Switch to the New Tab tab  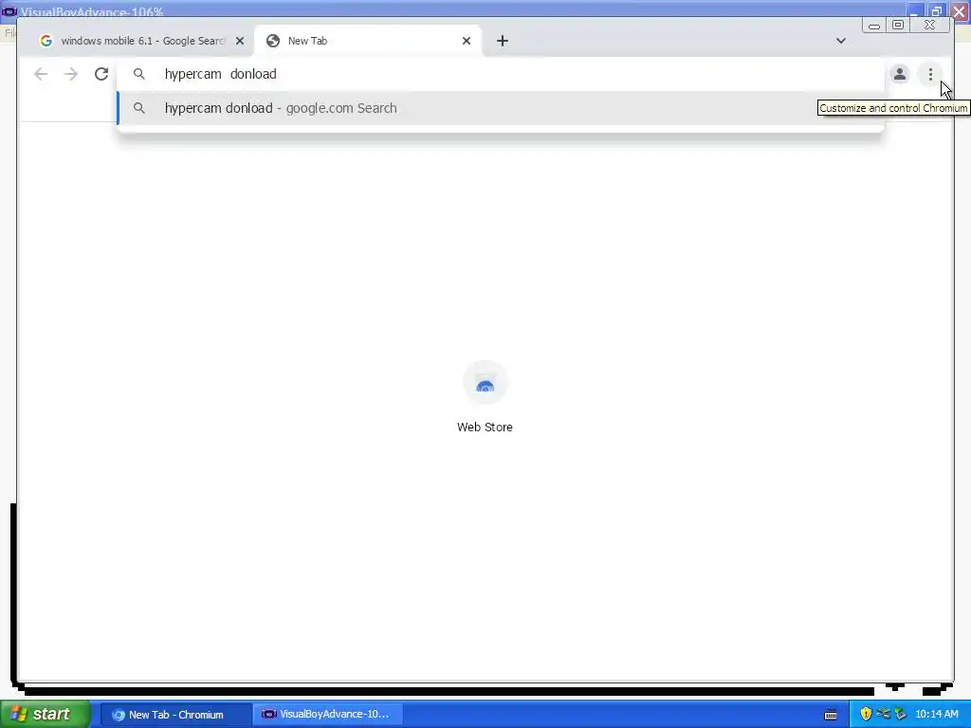(368, 41)
